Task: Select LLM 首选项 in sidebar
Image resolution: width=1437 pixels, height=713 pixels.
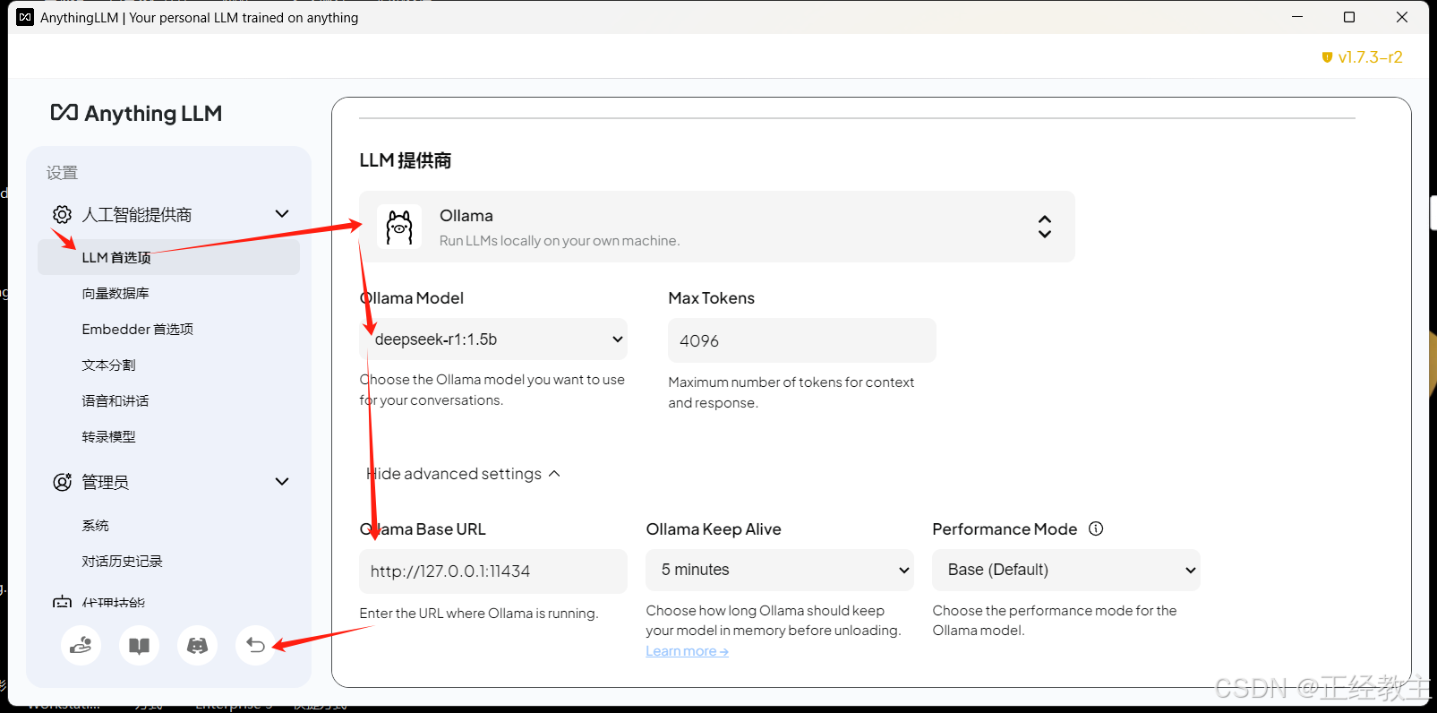Action: click(168, 257)
